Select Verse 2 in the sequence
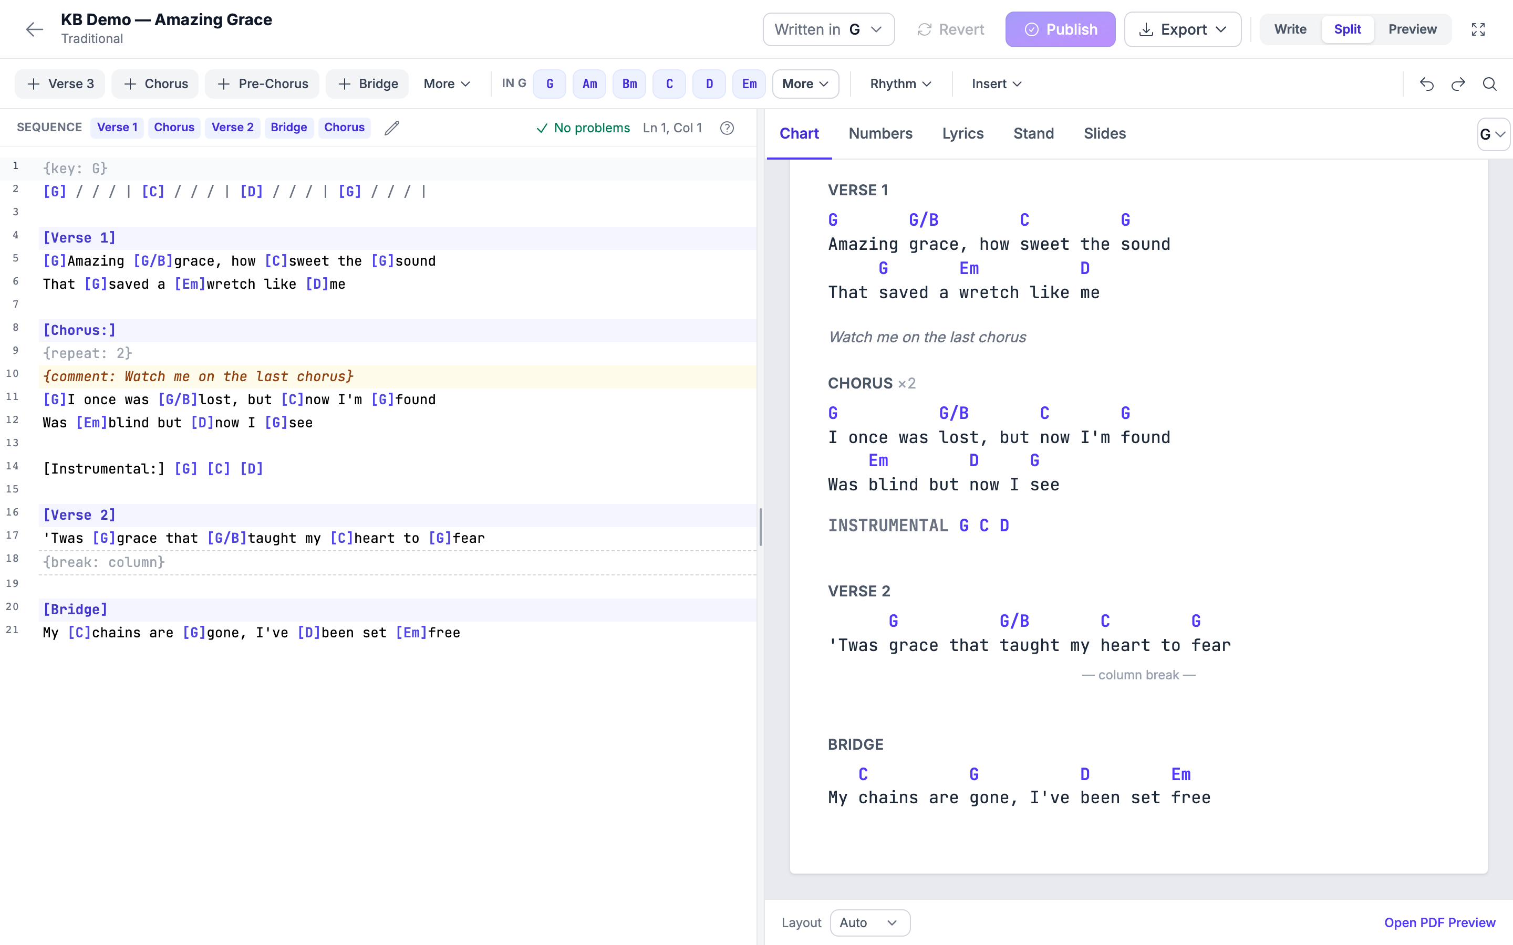 point(233,128)
